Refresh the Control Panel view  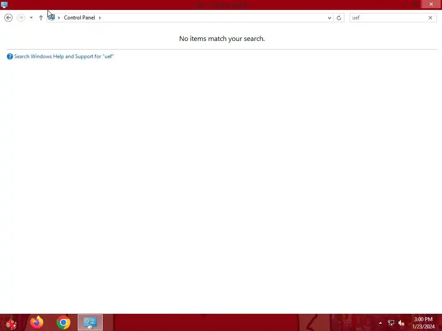pyautogui.click(x=339, y=18)
